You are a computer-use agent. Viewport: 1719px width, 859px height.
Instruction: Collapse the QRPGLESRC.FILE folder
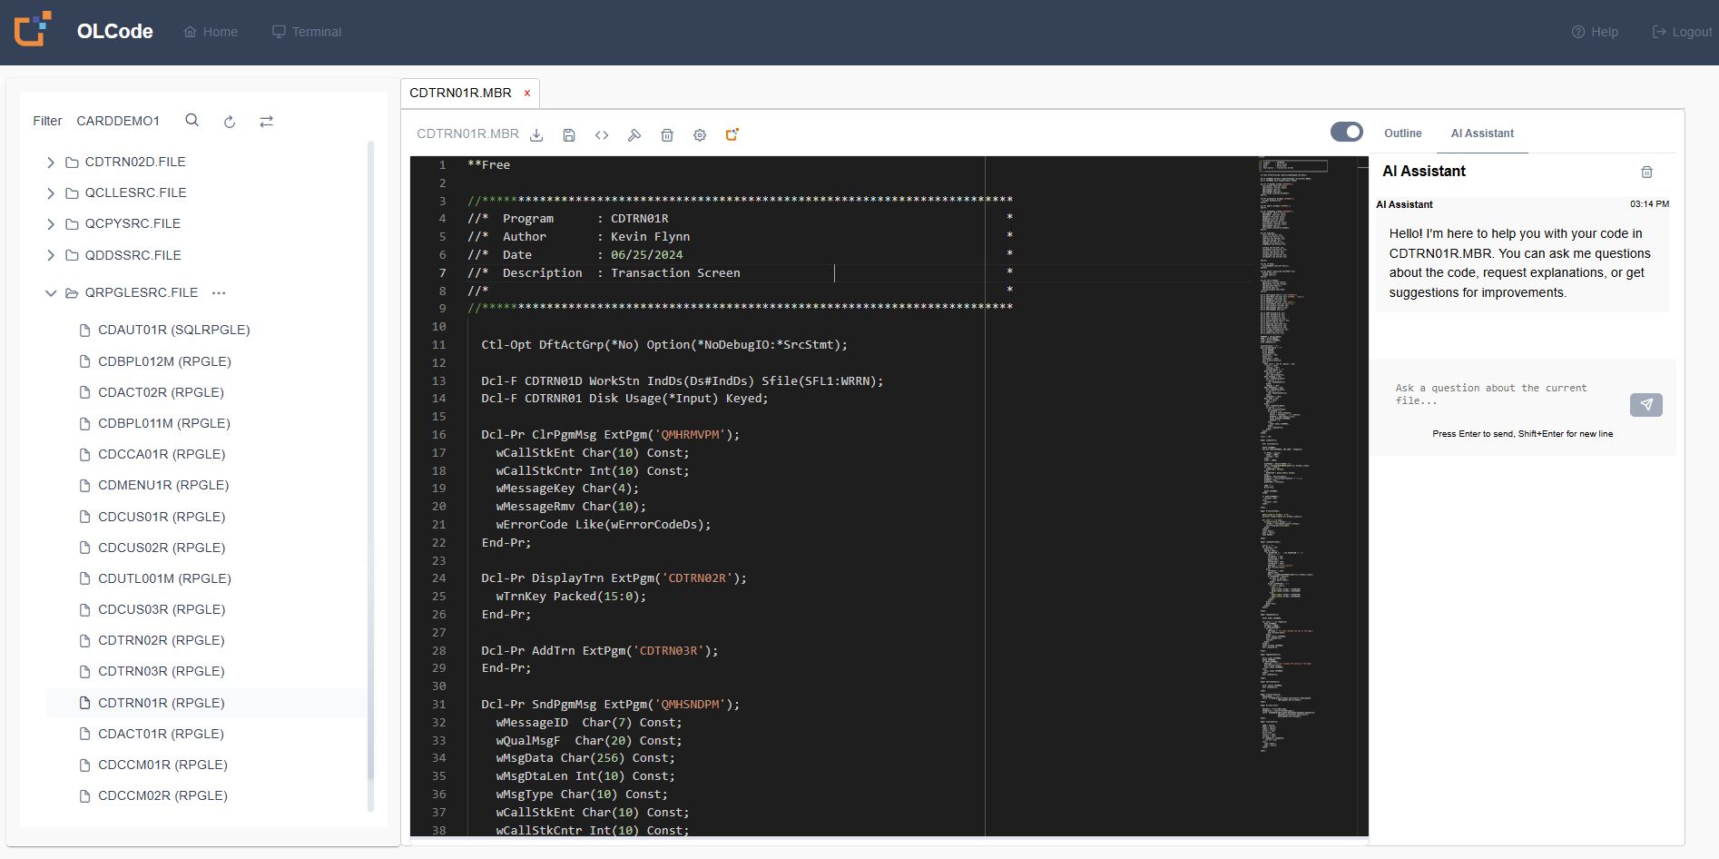coord(51,293)
